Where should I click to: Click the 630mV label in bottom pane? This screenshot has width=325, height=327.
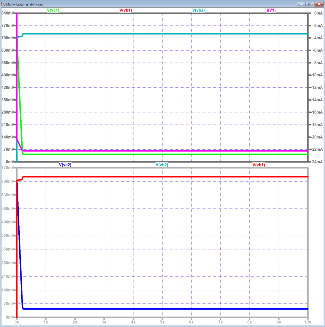8,195
